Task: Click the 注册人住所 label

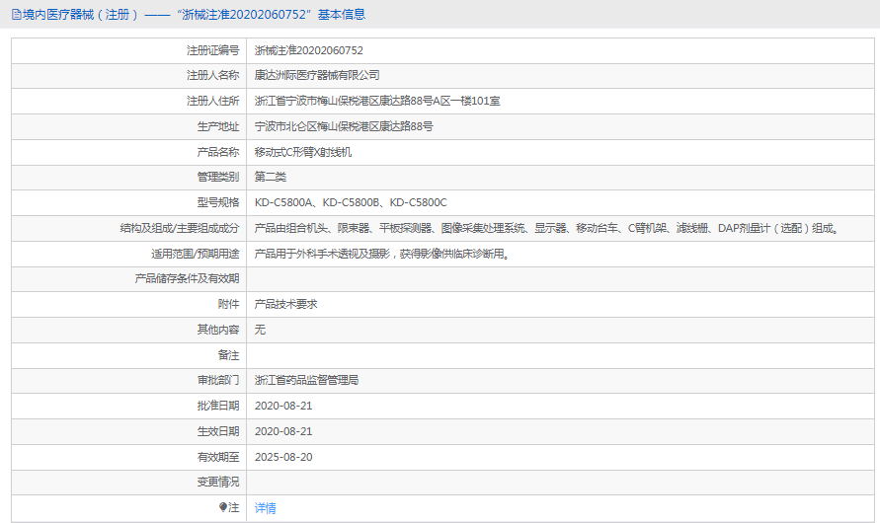Action: click(x=212, y=101)
